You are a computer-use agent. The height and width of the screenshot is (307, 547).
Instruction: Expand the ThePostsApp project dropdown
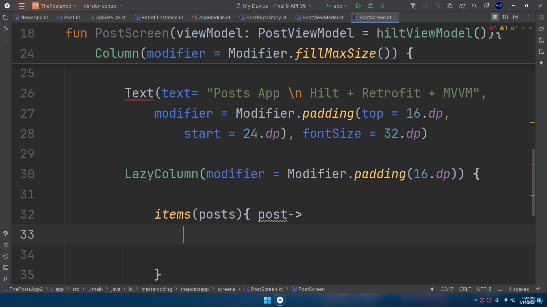coord(54,6)
